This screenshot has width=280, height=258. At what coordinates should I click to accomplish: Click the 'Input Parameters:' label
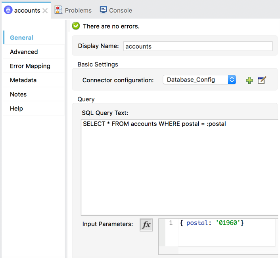pyautogui.click(x=108, y=224)
